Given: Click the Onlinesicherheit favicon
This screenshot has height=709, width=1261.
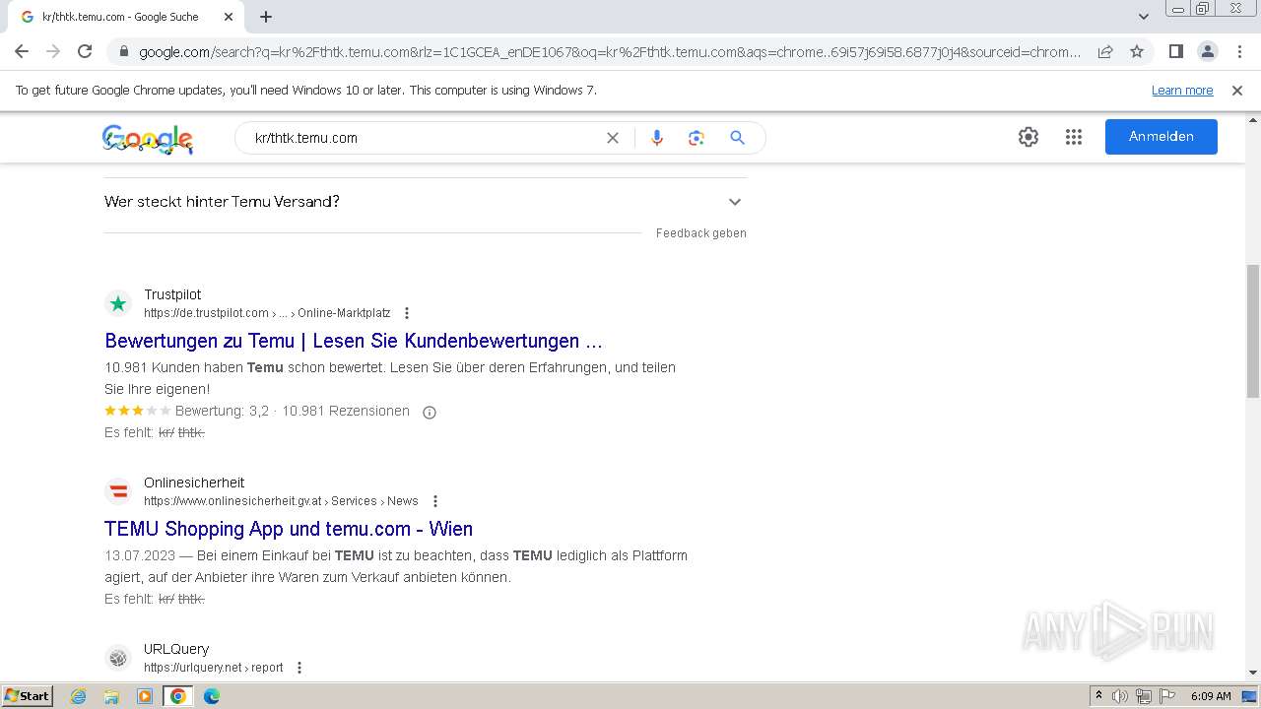Looking at the screenshot, I should (x=118, y=491).
